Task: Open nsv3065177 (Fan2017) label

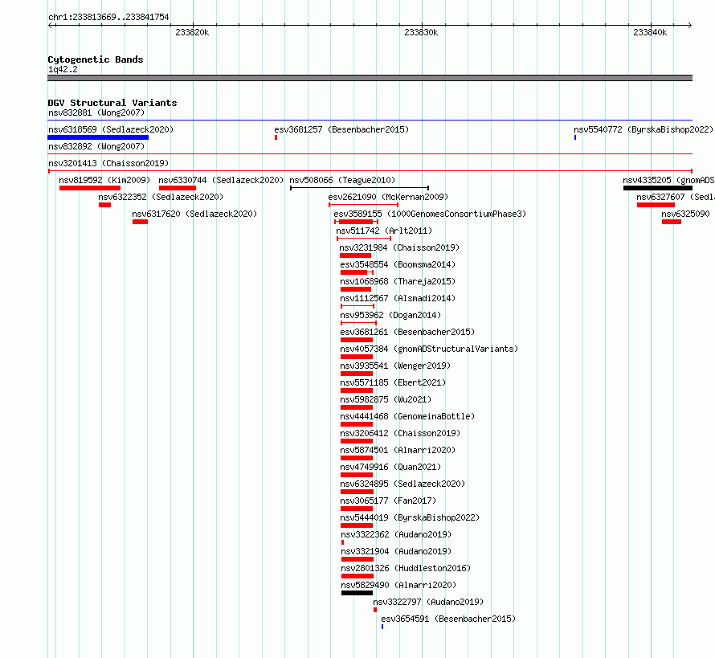Action: 388,501
